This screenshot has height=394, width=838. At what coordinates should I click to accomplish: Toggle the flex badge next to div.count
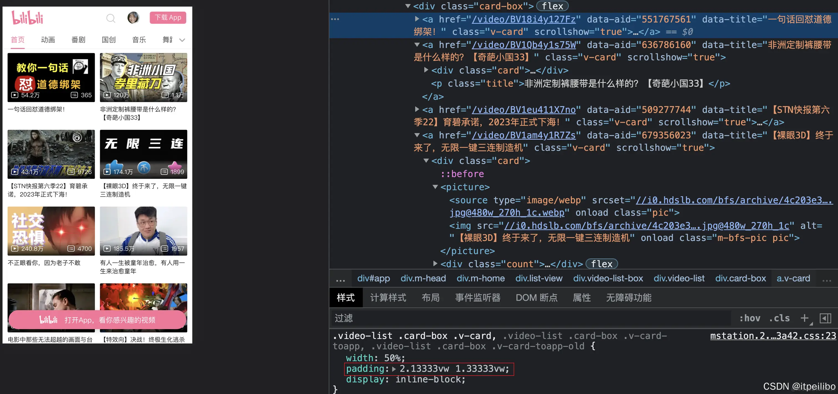tap(602, 264)
